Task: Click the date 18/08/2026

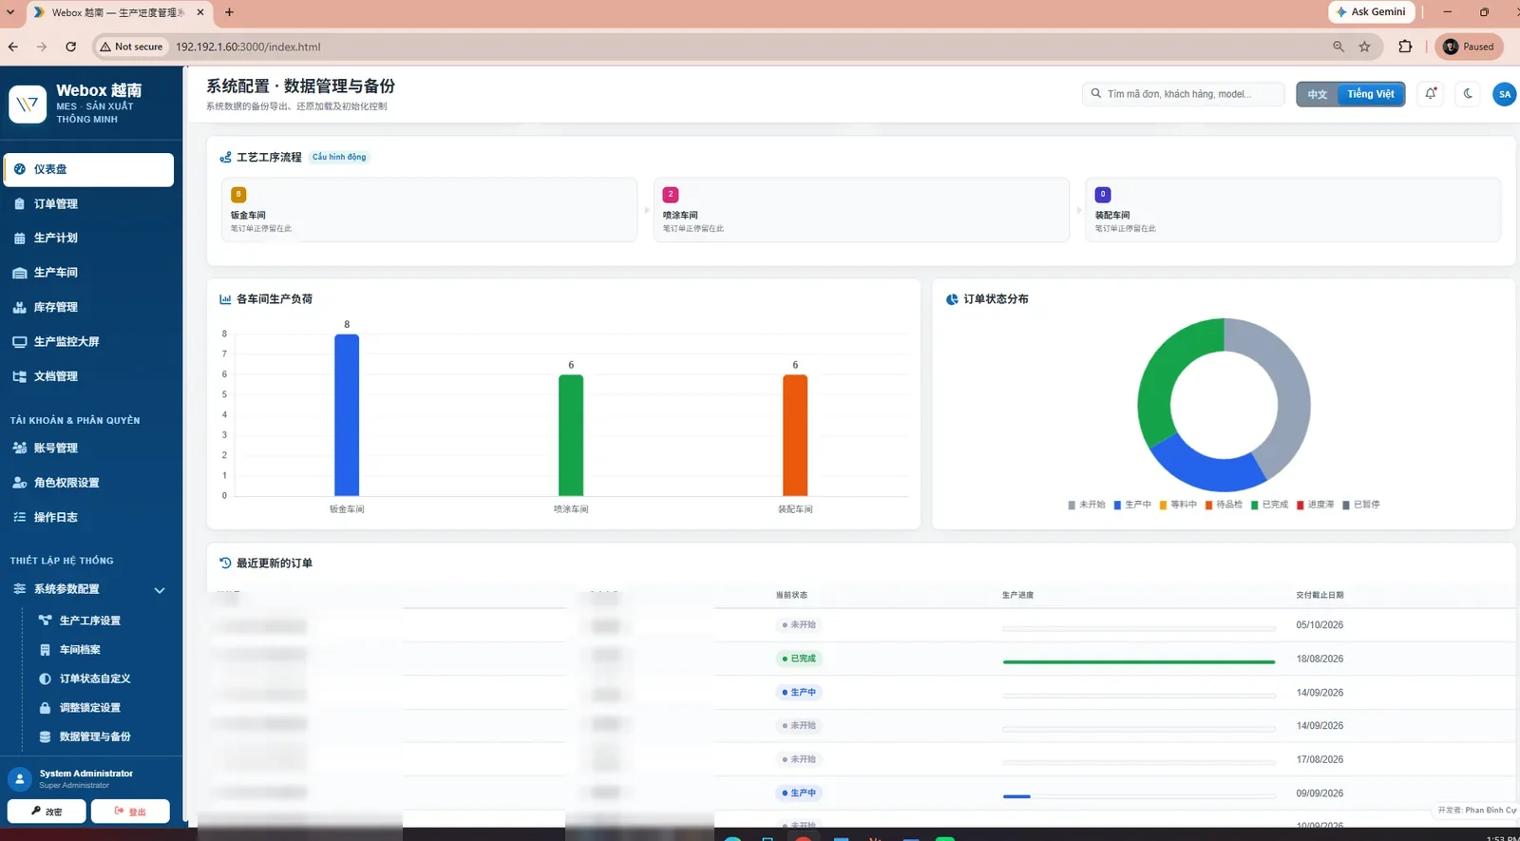Action: tap(1320, 659)
